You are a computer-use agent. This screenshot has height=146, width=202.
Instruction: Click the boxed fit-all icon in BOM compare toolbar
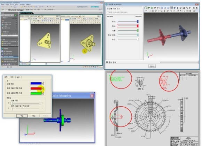pyautogui.click(x=172, y=8)
